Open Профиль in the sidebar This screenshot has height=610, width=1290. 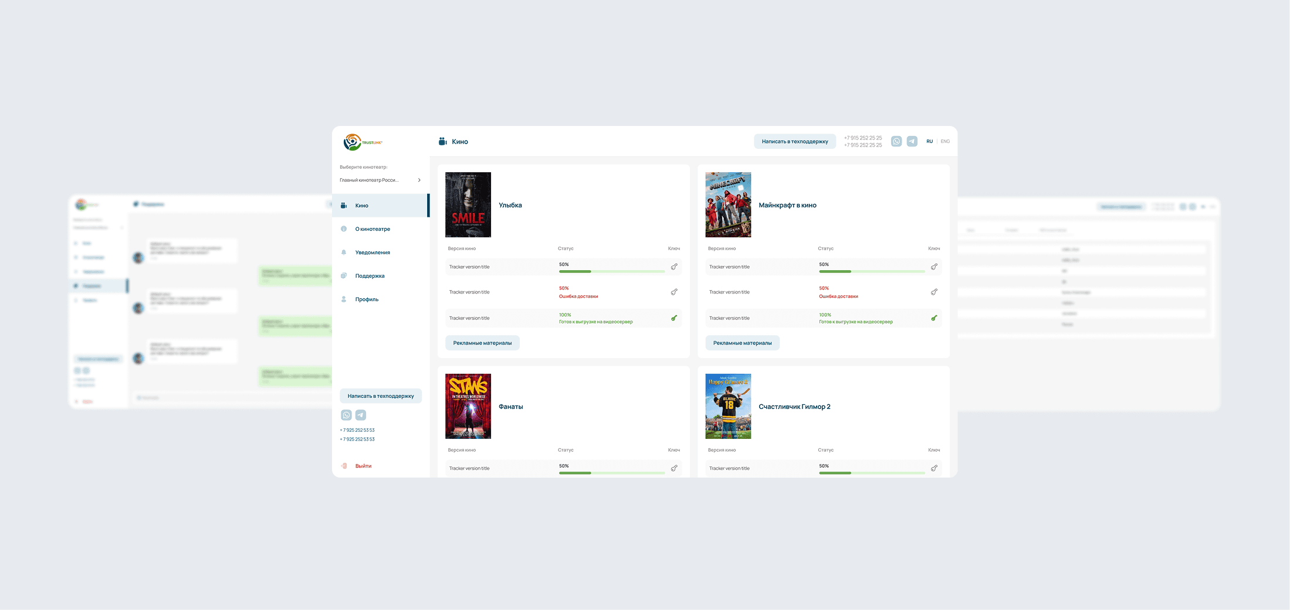pos(367,299)
